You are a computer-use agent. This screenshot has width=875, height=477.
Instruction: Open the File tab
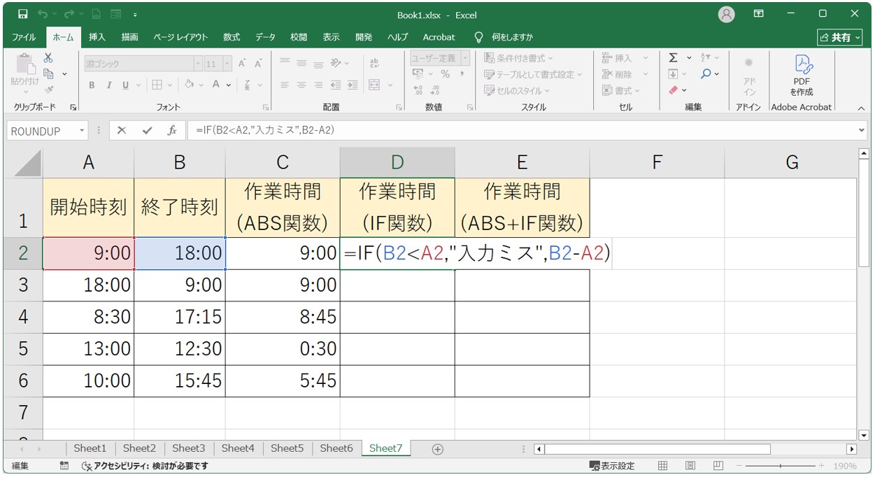tap(24, 37)
